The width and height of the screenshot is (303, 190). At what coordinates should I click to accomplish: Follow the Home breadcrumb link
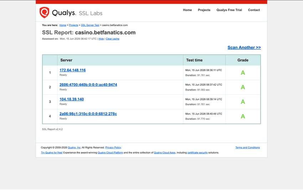coord(63,25)
